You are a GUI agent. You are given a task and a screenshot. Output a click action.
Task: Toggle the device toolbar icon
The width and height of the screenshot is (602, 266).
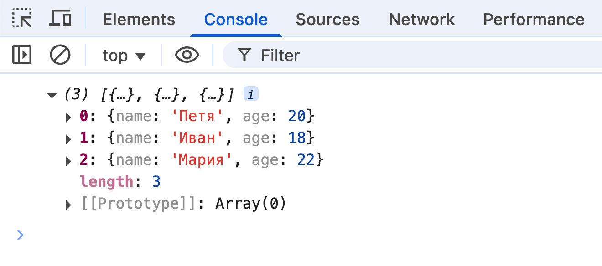[60, 19]
